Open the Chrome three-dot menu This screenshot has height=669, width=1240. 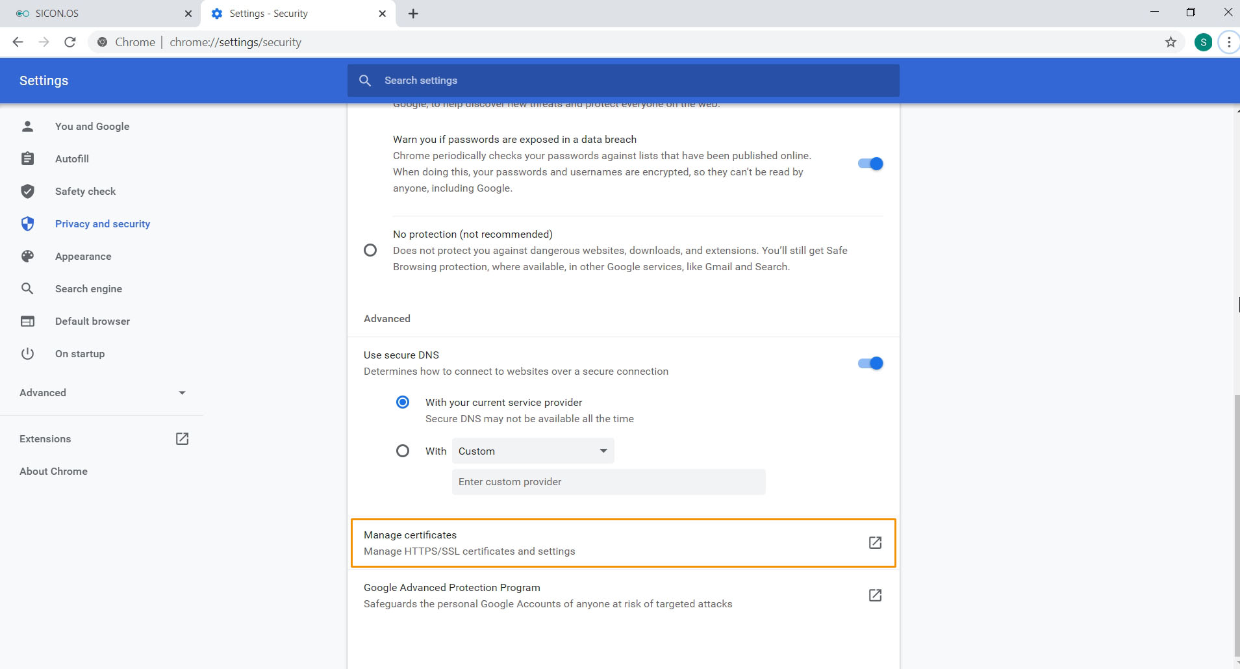pos(1228,42)
